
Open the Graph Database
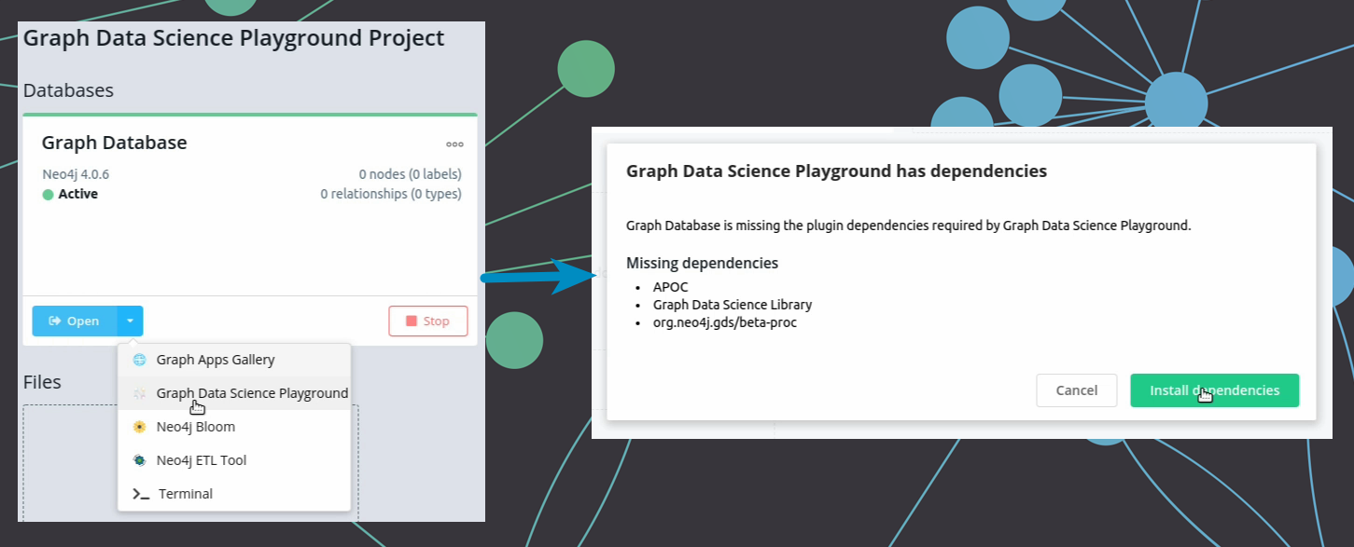74,321
